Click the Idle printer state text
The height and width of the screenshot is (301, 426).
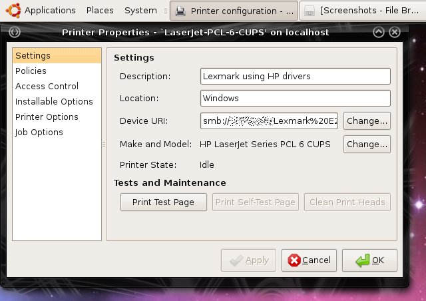tap(207, 164)
